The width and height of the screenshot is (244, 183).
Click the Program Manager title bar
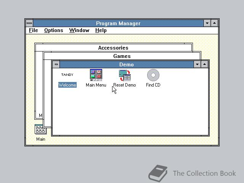tap(118, 23)
